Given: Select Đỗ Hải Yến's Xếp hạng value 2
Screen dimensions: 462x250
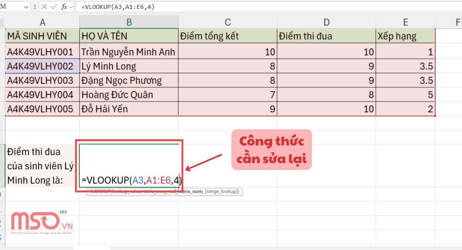Looking at the screenshot, I should click(405, 109).
